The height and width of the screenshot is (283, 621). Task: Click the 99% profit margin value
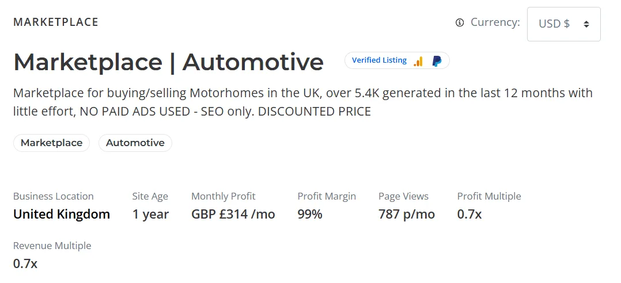(x=310, y=215)
